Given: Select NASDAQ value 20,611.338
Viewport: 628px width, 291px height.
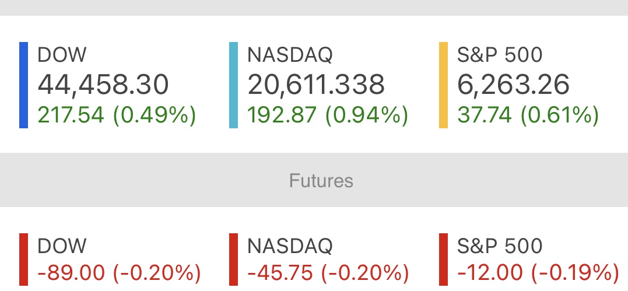Looking at the screenshot, I should click(316, 85).
